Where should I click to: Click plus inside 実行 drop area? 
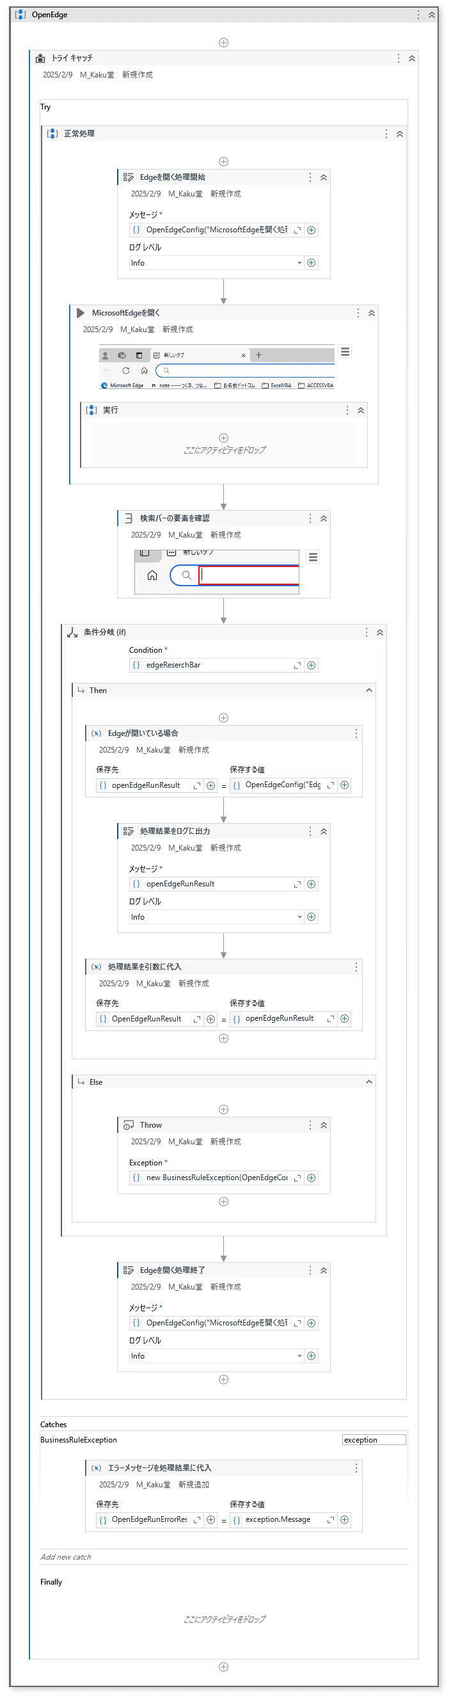(223, 438)
